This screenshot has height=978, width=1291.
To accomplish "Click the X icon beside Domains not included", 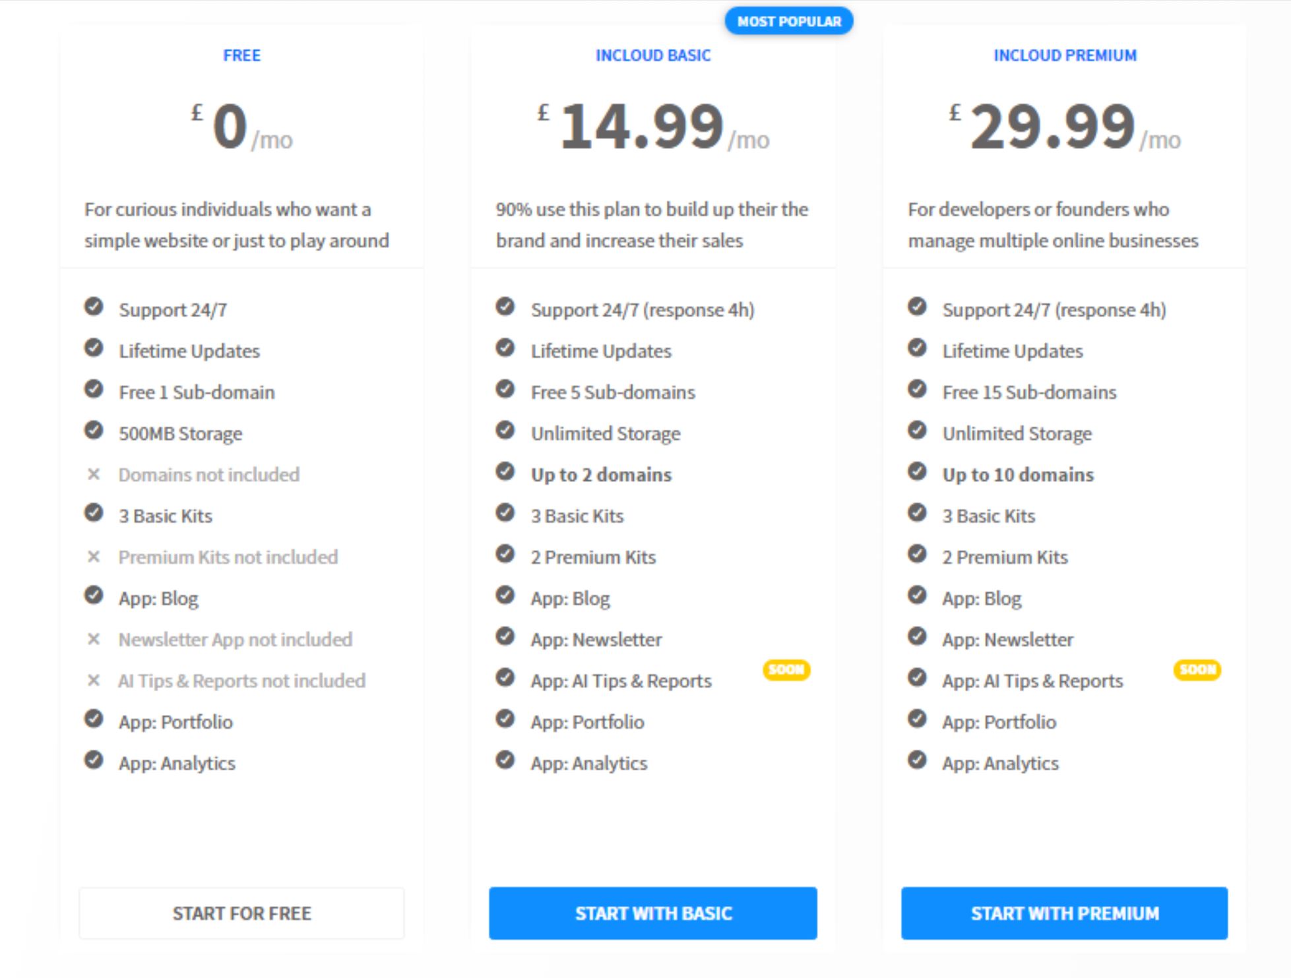I will 94,474.
